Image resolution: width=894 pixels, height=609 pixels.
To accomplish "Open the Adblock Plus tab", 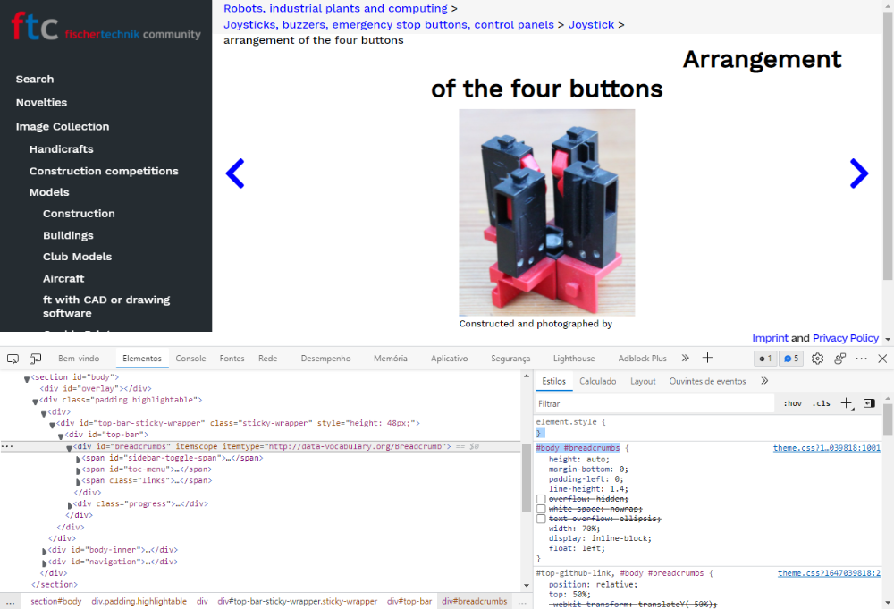I will [x=643, y=359].
